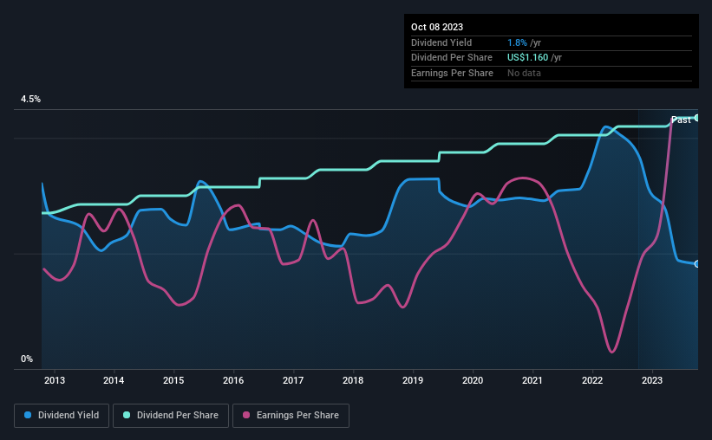
Task: Click the US$1.160 dividend per share value
Action: (527, 58)
